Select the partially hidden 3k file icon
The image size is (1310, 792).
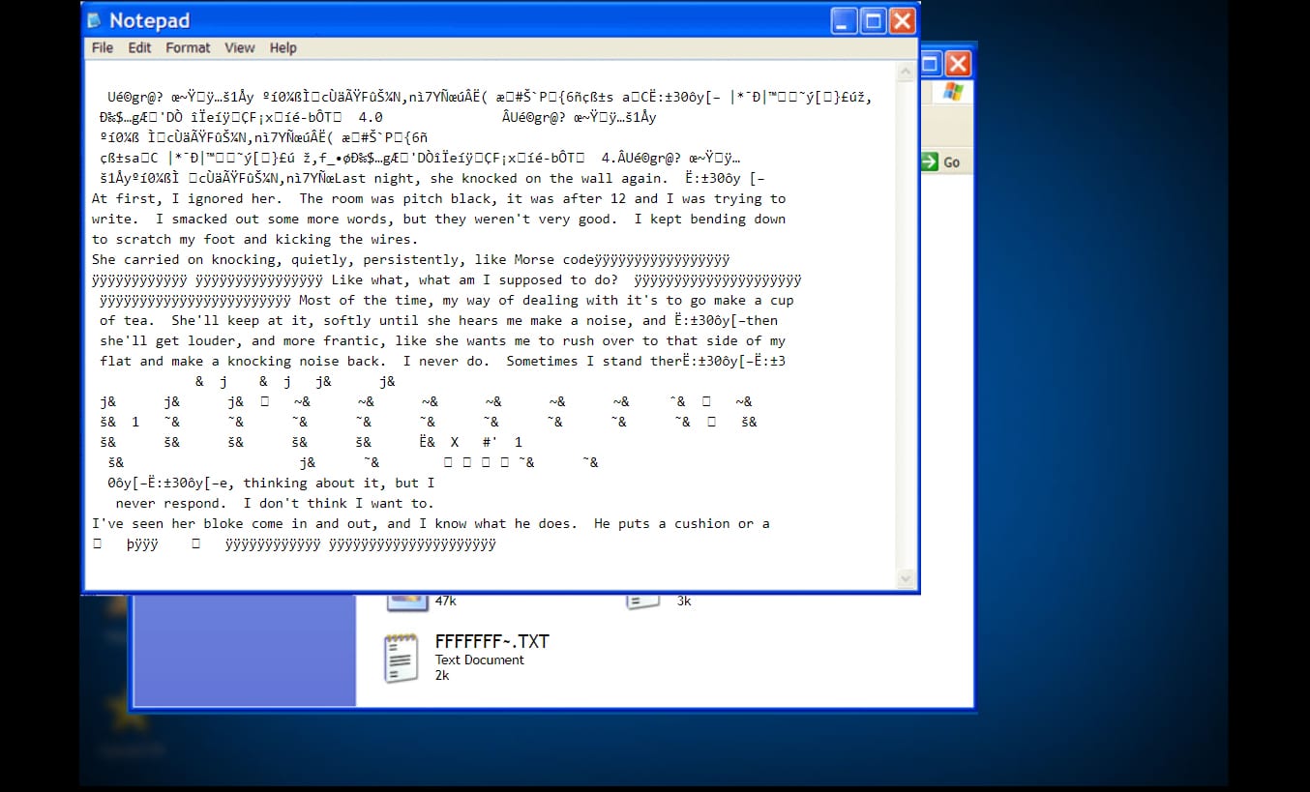click(641, 601)
